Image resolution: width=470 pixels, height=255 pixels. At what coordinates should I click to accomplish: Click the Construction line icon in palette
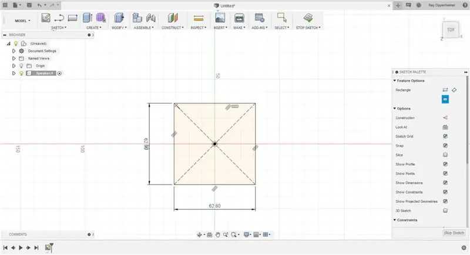point(445,118)
